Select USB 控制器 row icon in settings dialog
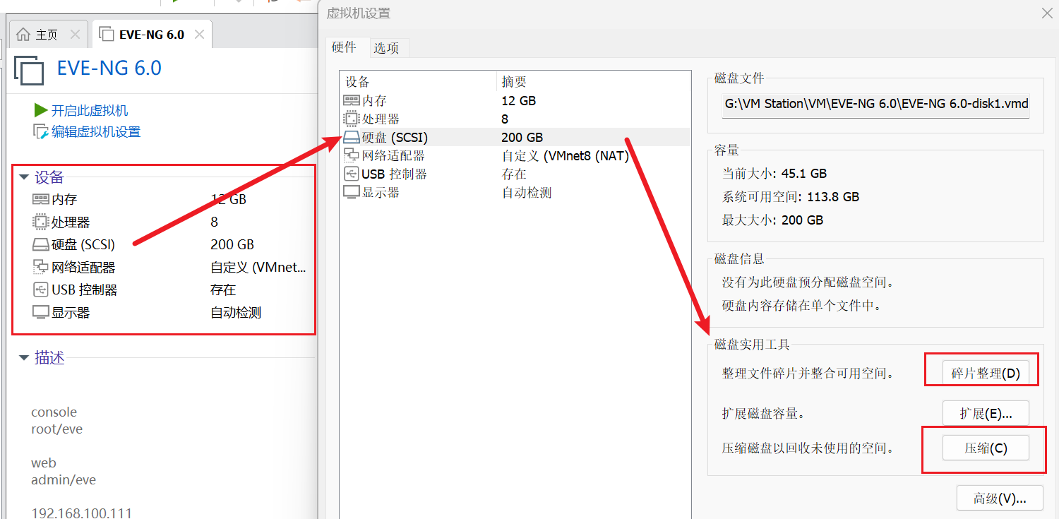The width and height of the screenshot is (1059, 519). coord(351,174)
